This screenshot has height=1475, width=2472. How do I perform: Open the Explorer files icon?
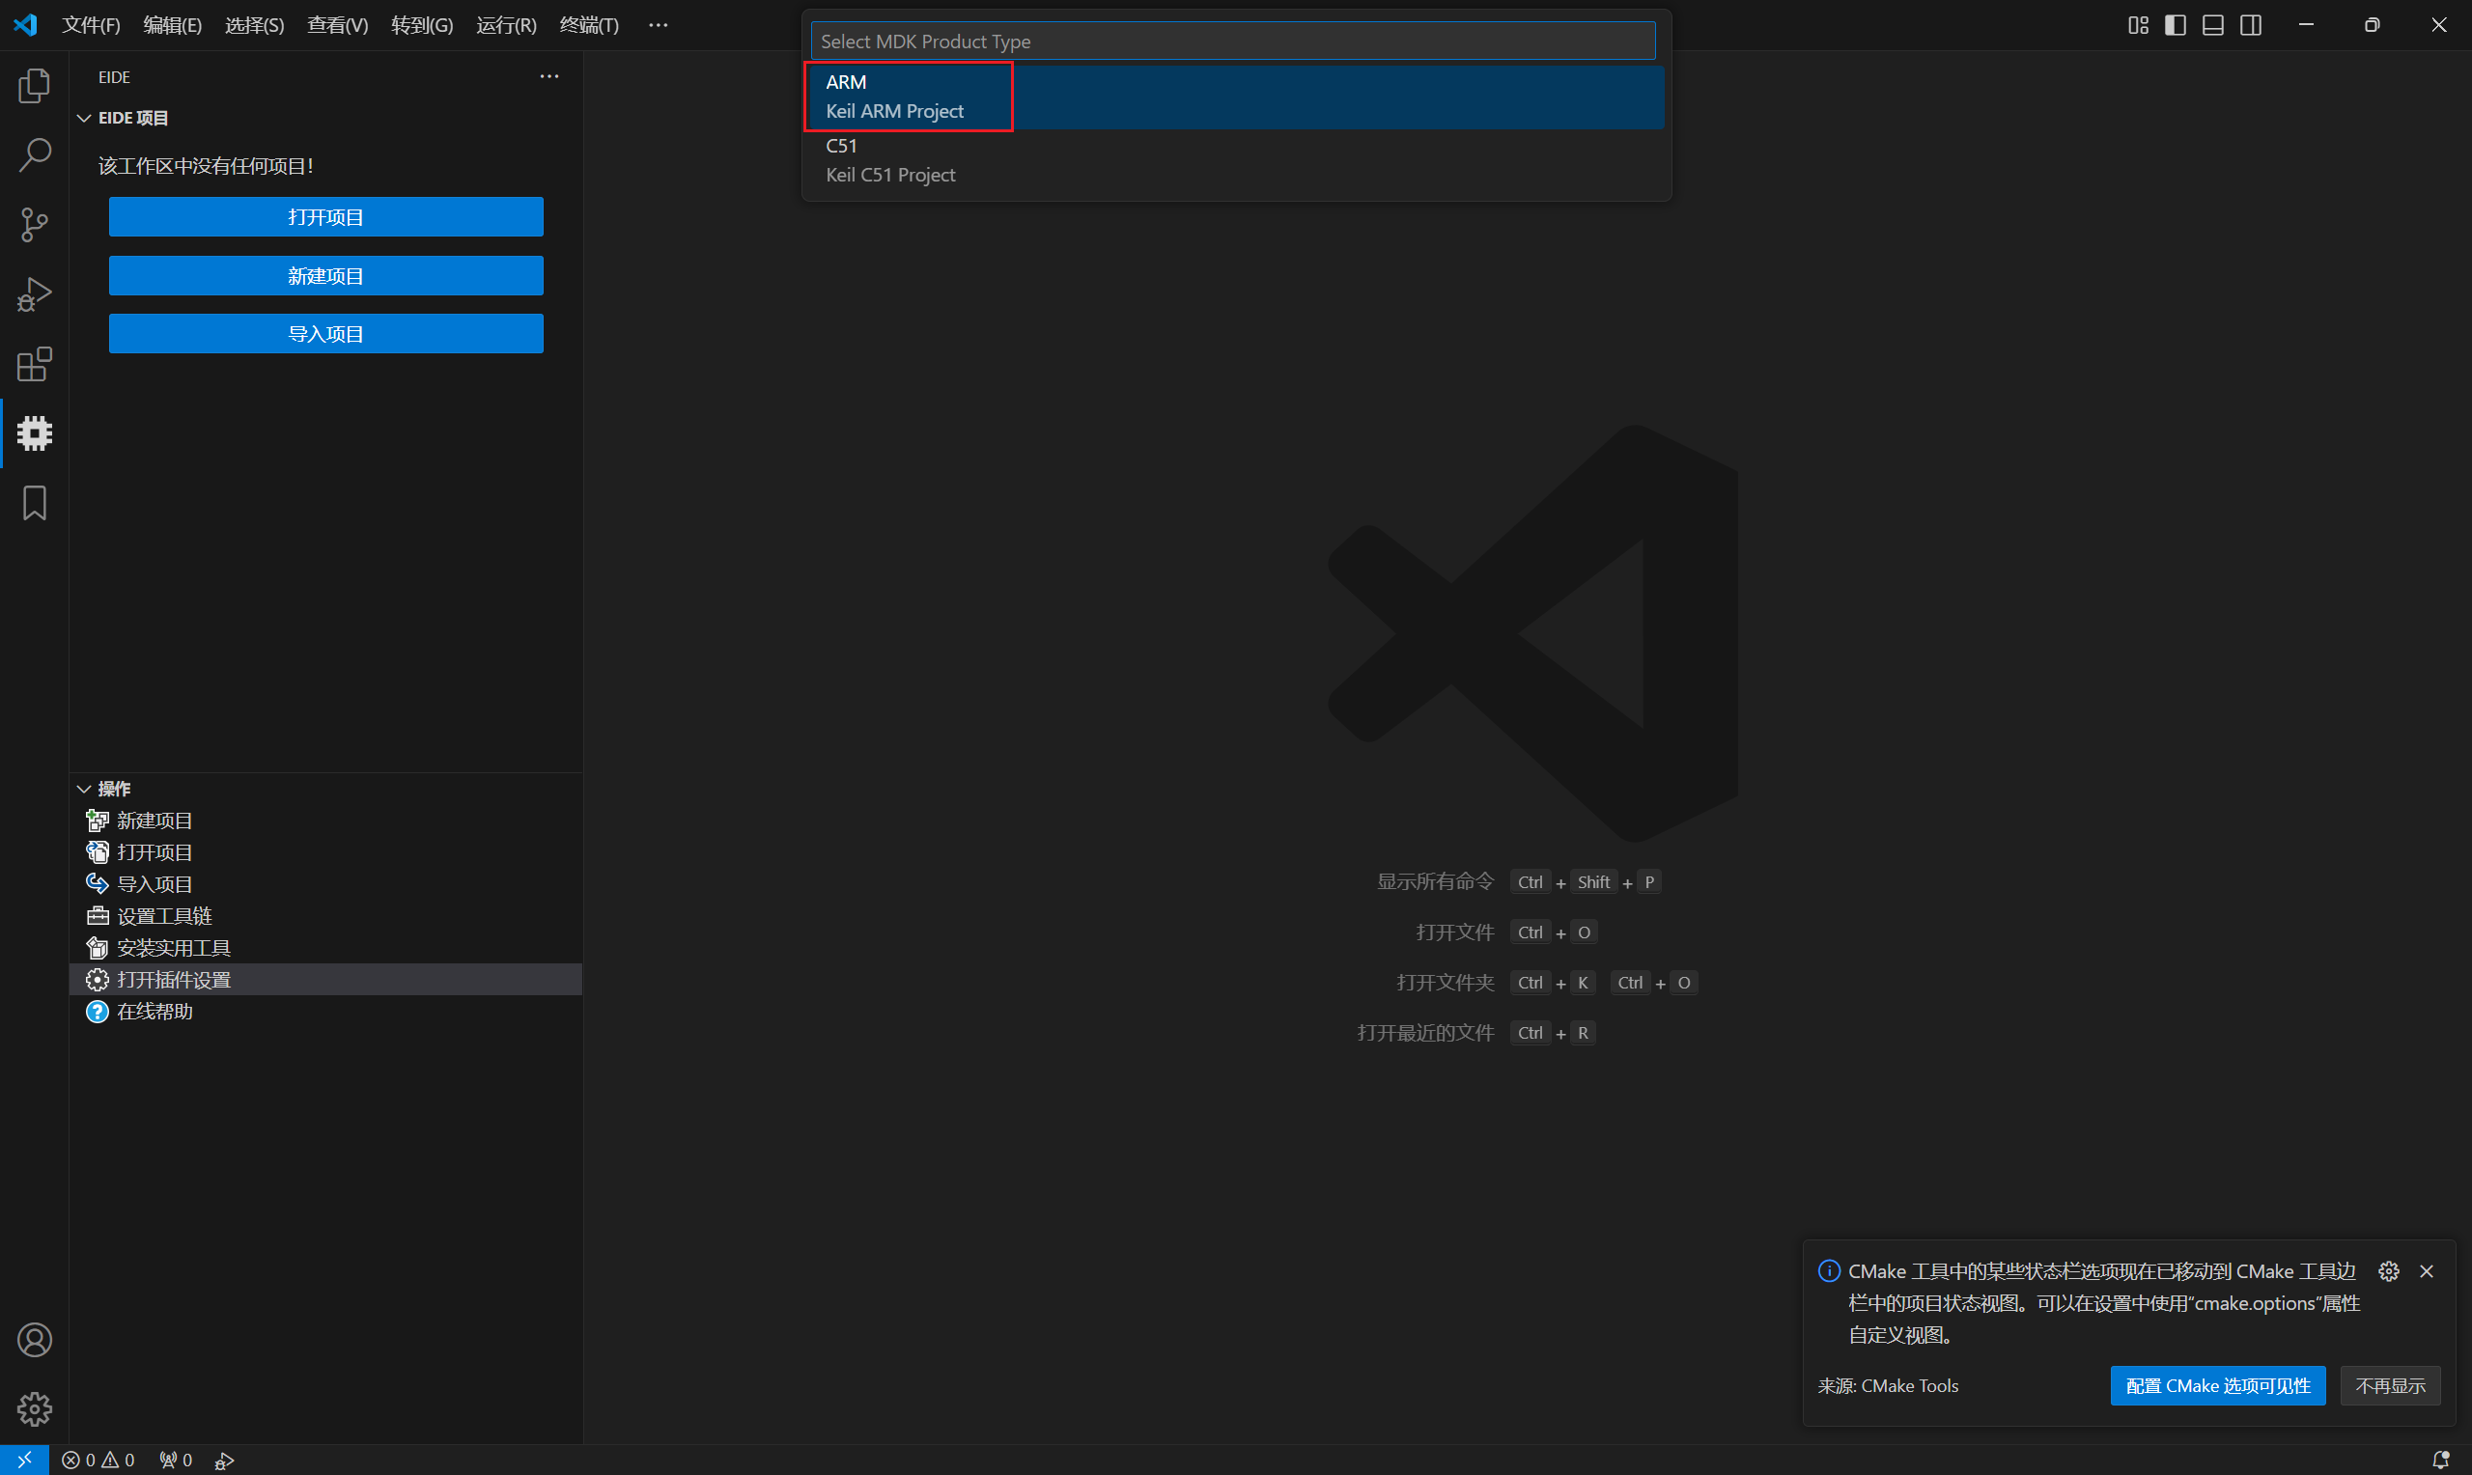click(35, 87)
